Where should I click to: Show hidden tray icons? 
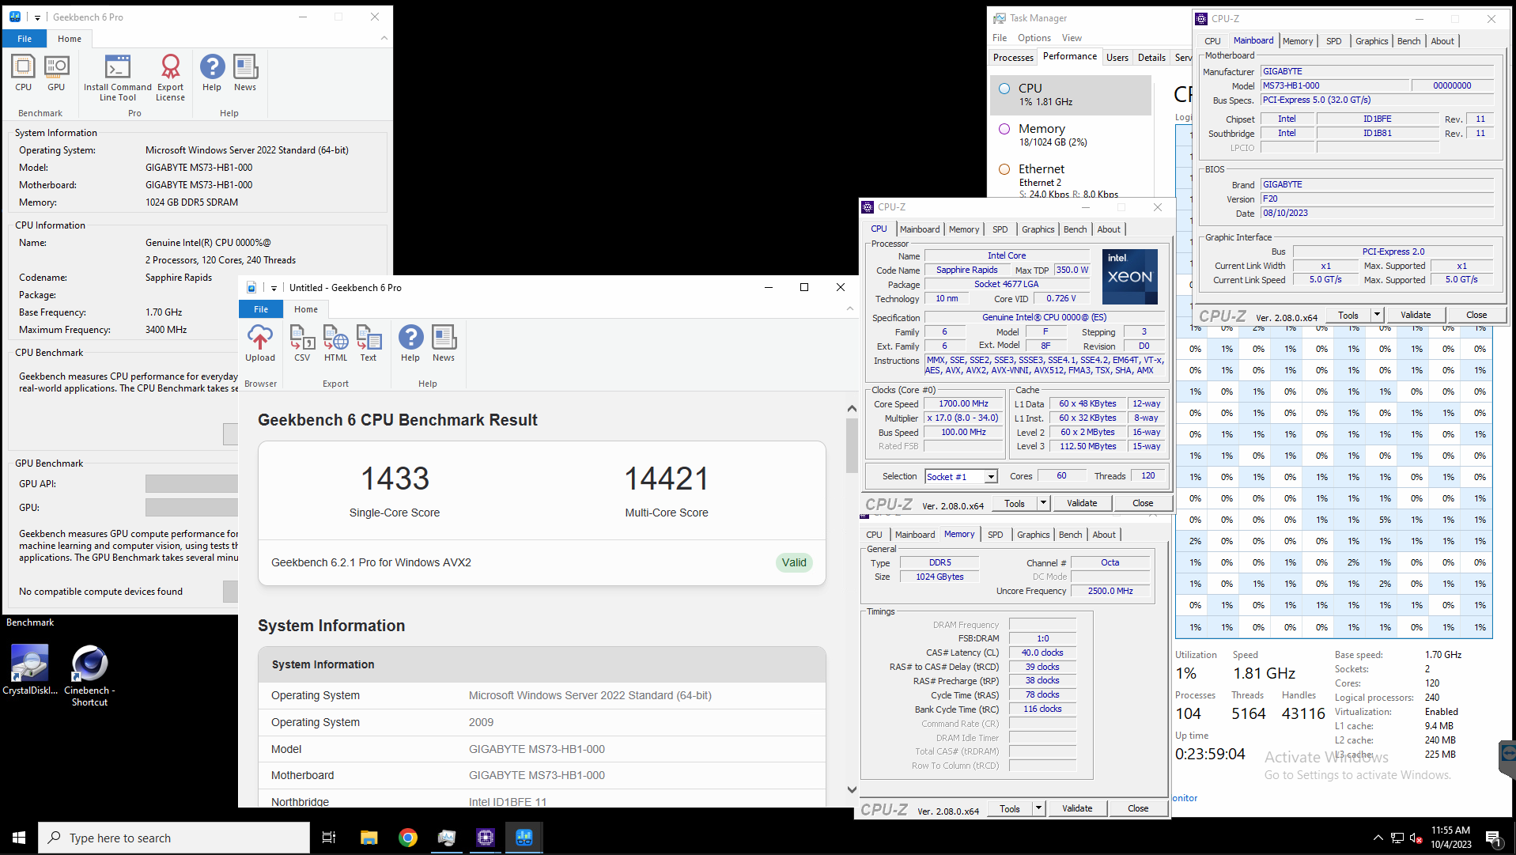(x=1378, y=838)
